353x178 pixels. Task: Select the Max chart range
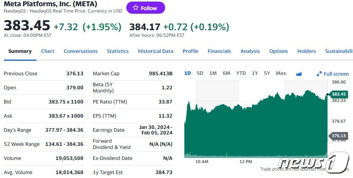click(281, 73)
